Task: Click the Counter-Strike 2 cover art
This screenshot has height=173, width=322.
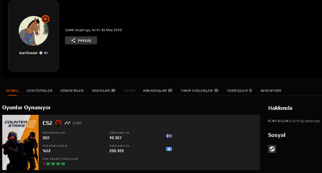Action: 21,142
